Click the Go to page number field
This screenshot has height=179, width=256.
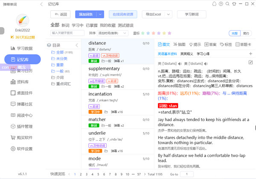pos(187,174)
